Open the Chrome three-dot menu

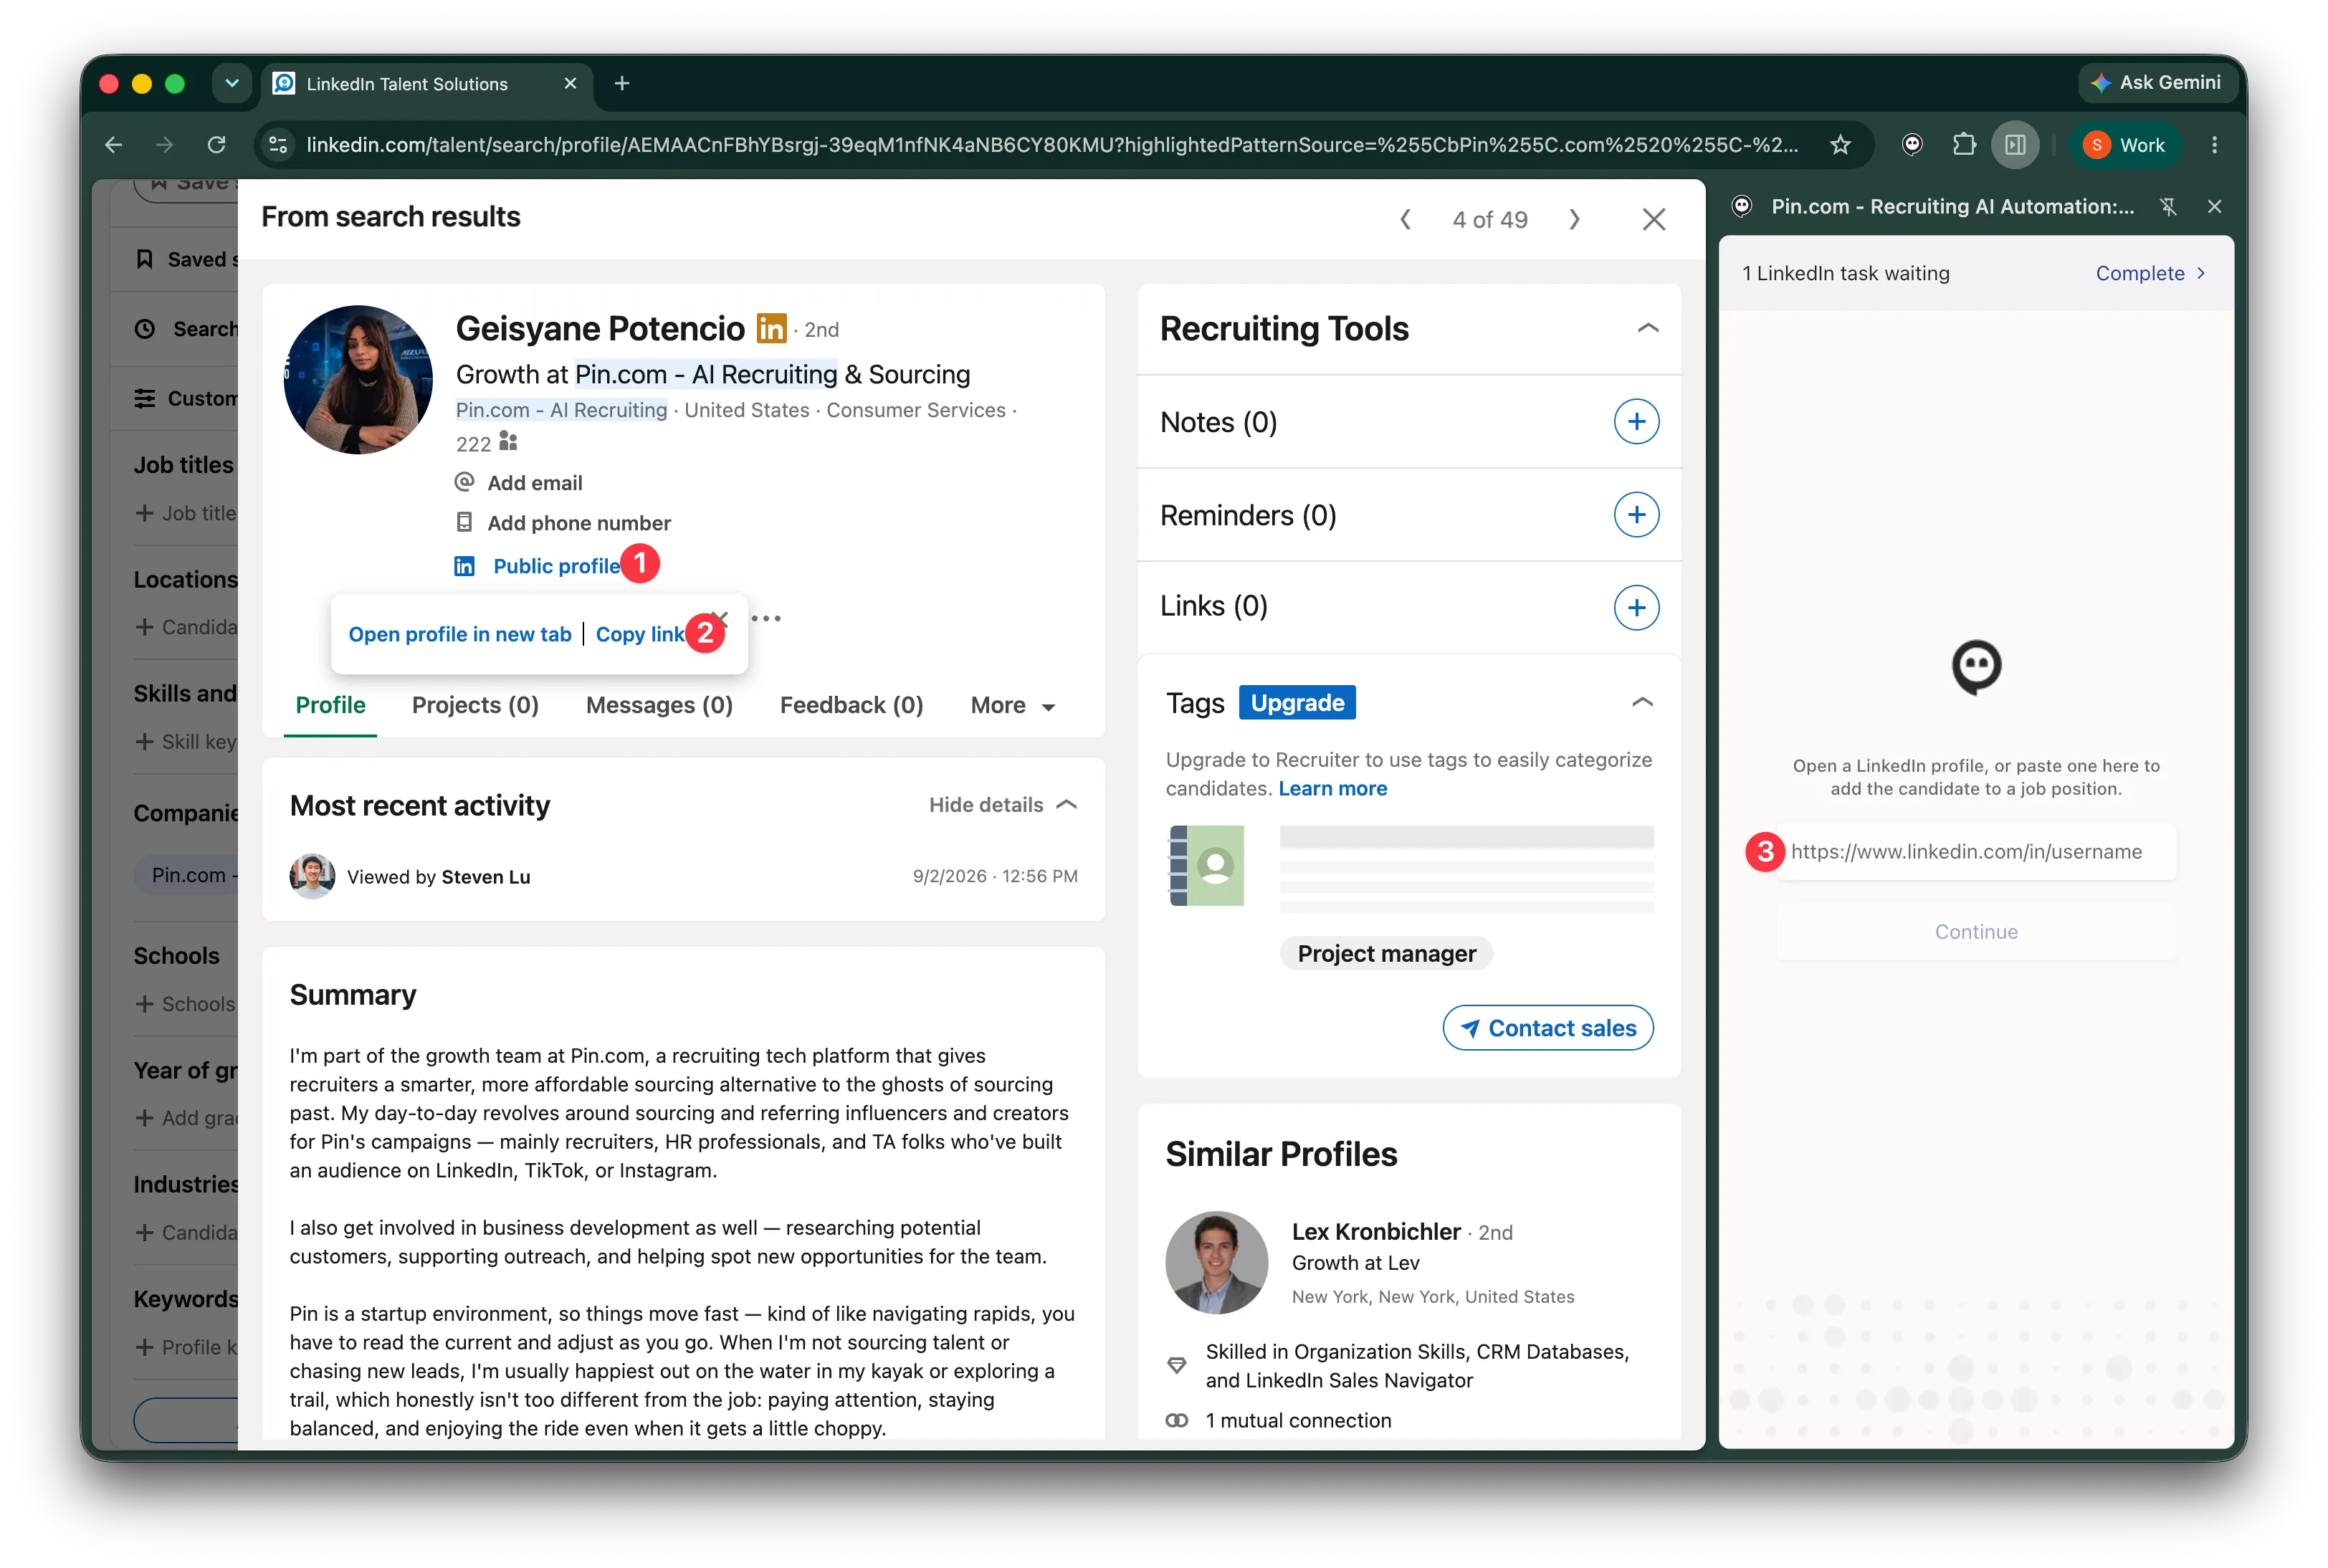[2214, 145]
